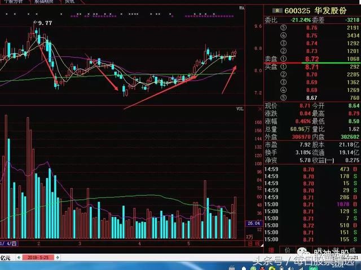
Task: Click the MA indicator label on chart
Action: 241,8
